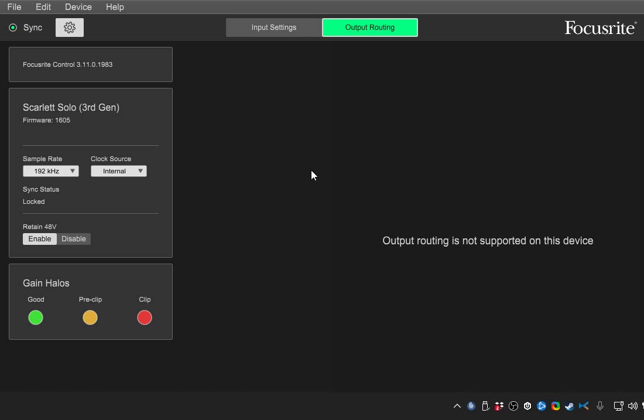Click the Firmware: 1605 text
Screen dimensions: 644x420
tap(46, 120)
